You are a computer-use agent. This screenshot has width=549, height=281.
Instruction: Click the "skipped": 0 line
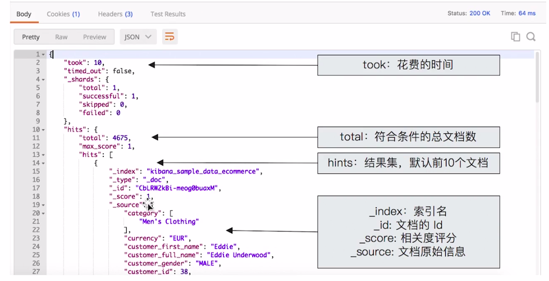[103, 104]
